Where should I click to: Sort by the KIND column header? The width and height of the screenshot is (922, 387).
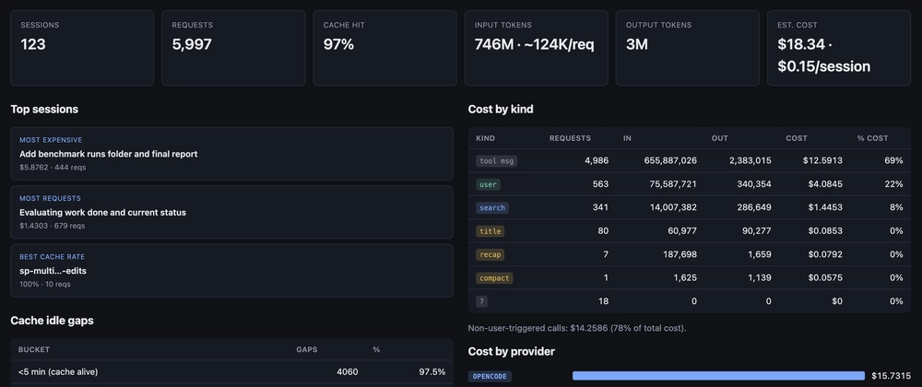pos(485,138)
